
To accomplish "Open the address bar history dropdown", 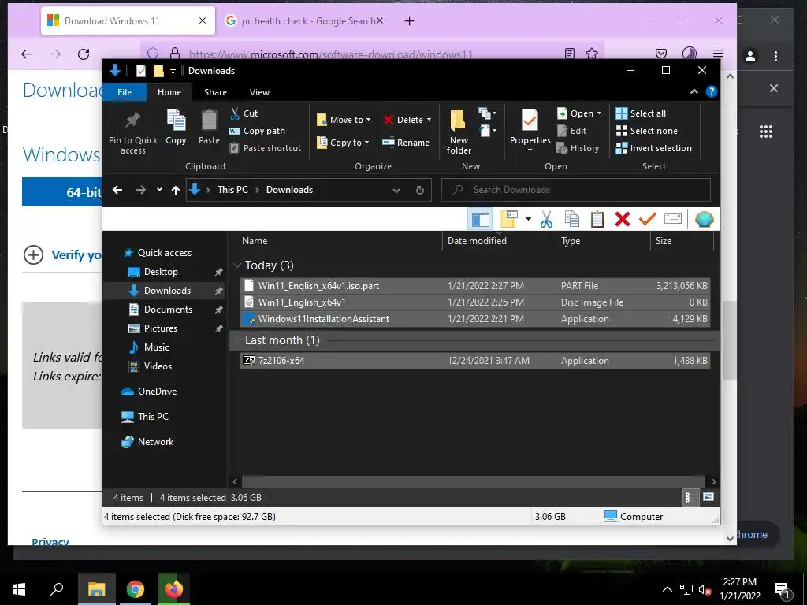I will click(x=396, y=190).
